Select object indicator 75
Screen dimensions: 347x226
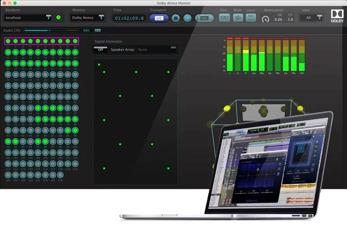pyautogui.click(x=38, y=119)
